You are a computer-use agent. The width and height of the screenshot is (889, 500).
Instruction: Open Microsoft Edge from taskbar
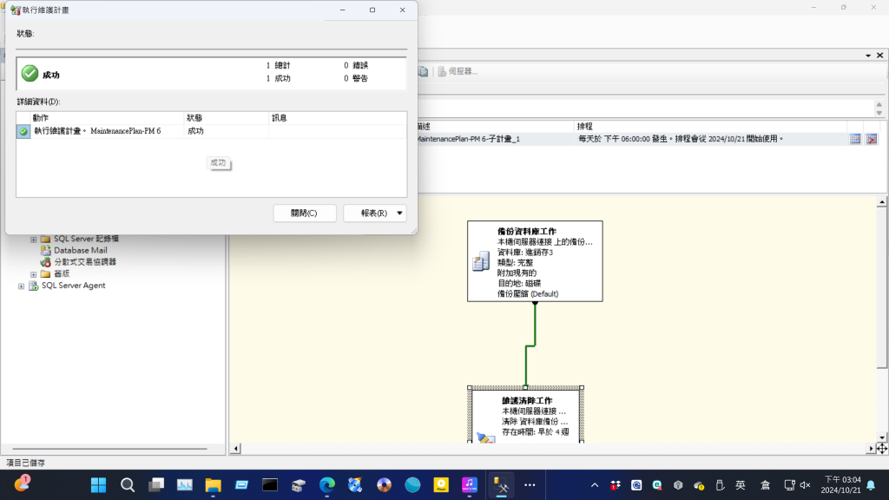click(x=327, y=484)
